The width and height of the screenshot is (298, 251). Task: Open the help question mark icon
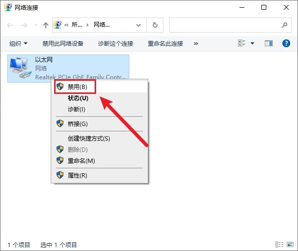pyautogui.click(x=286, y=43)
